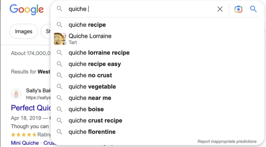Viewport: 266px width, 147px height.
Task: Open Search by image camera icon
Action: (x=238, y=9)
